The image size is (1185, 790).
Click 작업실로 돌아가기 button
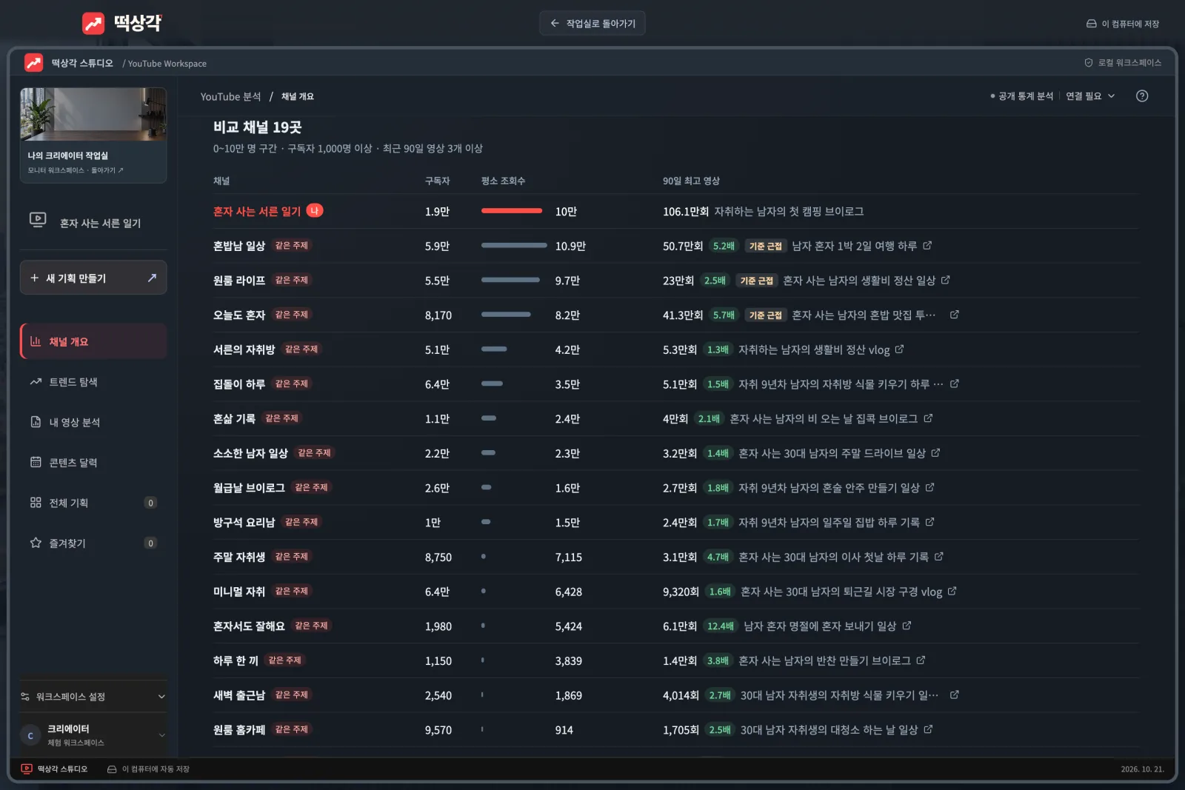coord(592,24)
